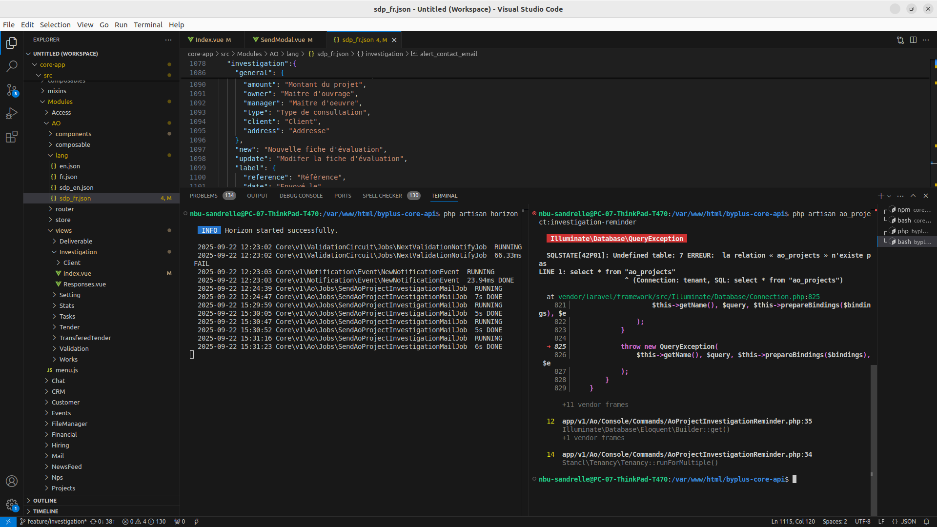Open the Source Control view
937x527 pixels.
(12, 90)
